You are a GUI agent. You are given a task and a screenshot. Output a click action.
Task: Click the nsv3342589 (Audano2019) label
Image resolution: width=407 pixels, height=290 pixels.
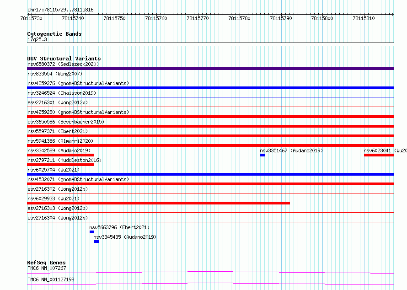point(59,150)
